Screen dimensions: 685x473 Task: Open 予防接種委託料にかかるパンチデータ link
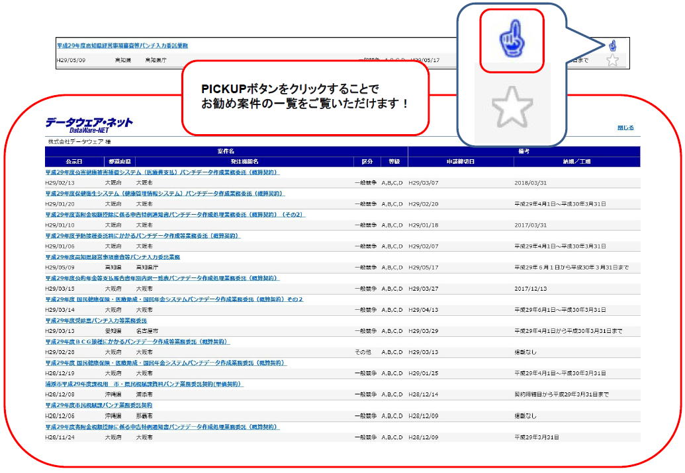(x=142, y=236)
